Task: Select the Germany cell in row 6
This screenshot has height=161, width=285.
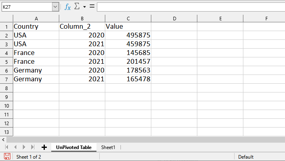Action: (36, 71)
